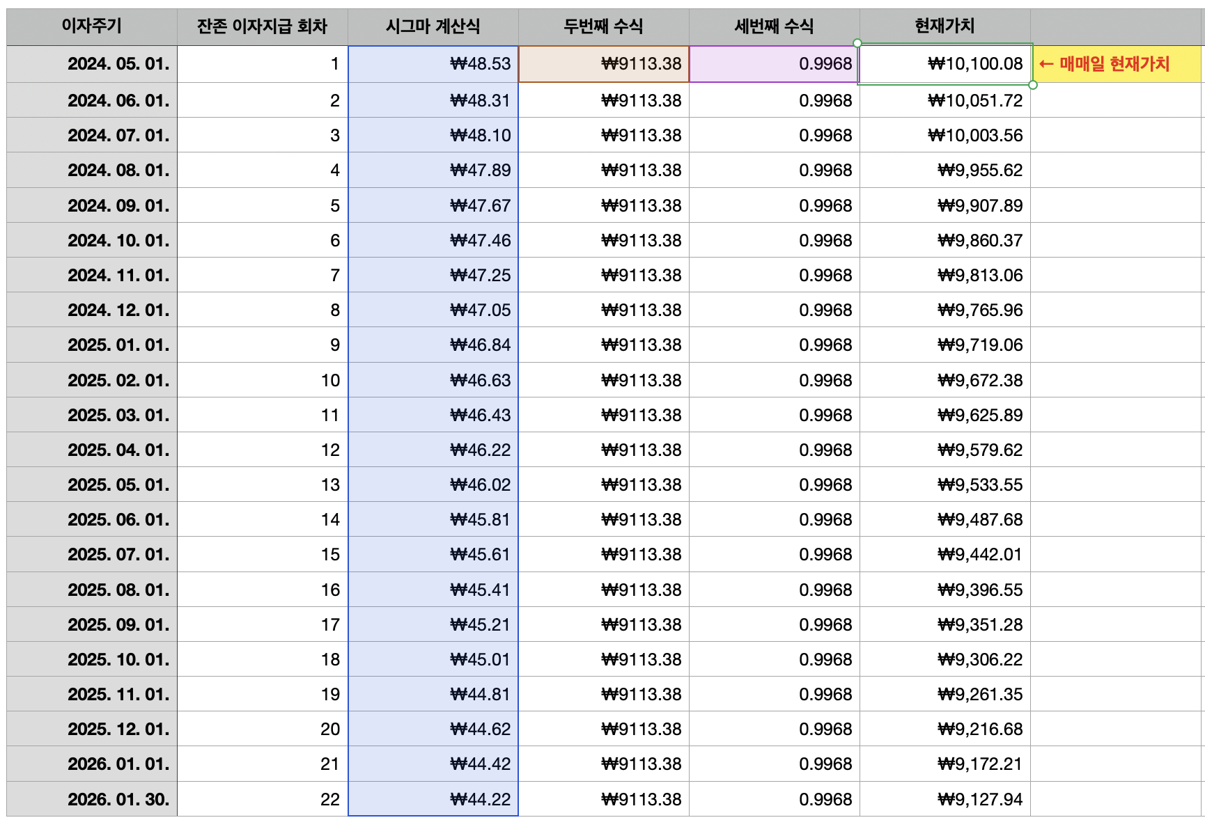Select the date cell 2025. 06. 01.
Viewport: 1205px width, 820px height.
(92, 519)
